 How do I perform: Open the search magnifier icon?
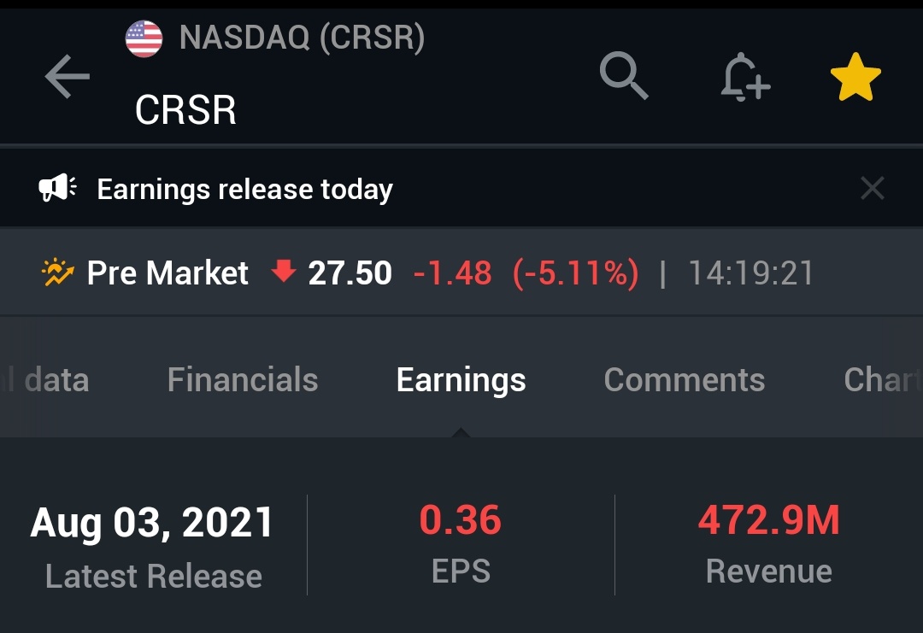[624, 76]
